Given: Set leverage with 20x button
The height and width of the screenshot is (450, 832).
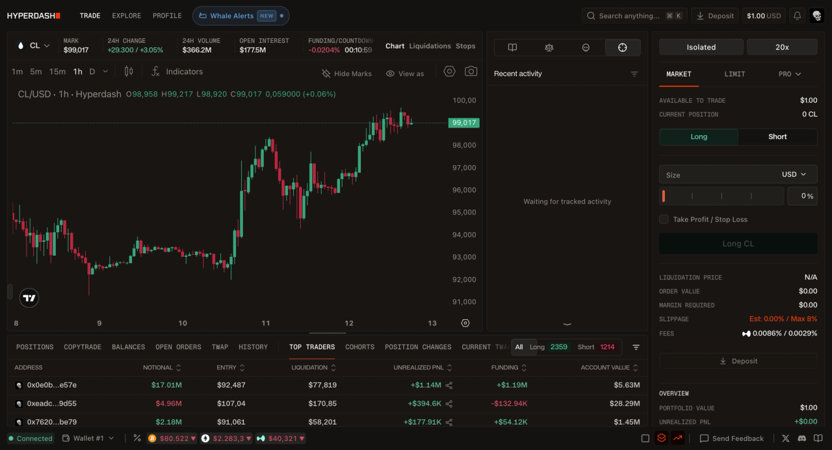Looking at the screenshot, I should [782, 47].
